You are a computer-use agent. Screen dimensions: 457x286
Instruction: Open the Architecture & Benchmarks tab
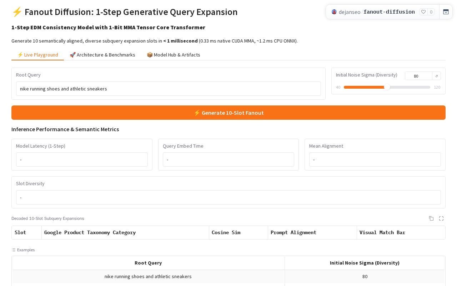click(x=102, y=55)
